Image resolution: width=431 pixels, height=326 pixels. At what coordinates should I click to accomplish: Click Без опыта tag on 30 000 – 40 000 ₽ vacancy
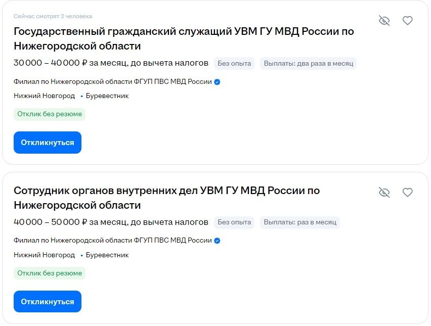click(234, 63)
